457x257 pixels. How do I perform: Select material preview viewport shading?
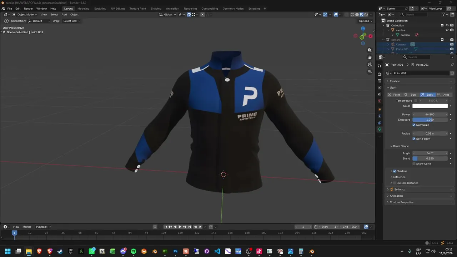pyautogui.click(x=361, y=15)
